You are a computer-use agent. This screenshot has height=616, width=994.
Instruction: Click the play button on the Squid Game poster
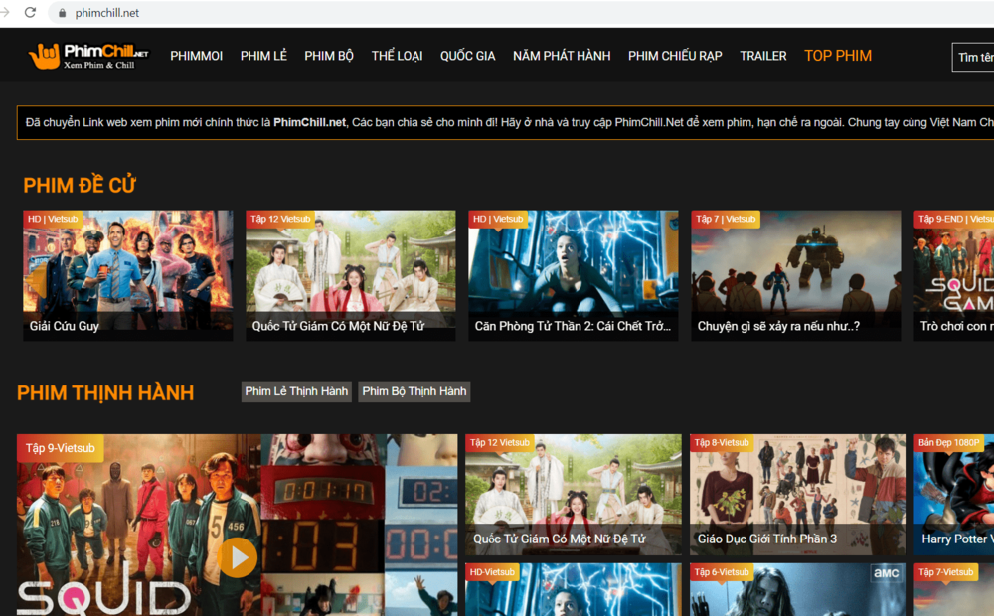(x=238, y=557)
